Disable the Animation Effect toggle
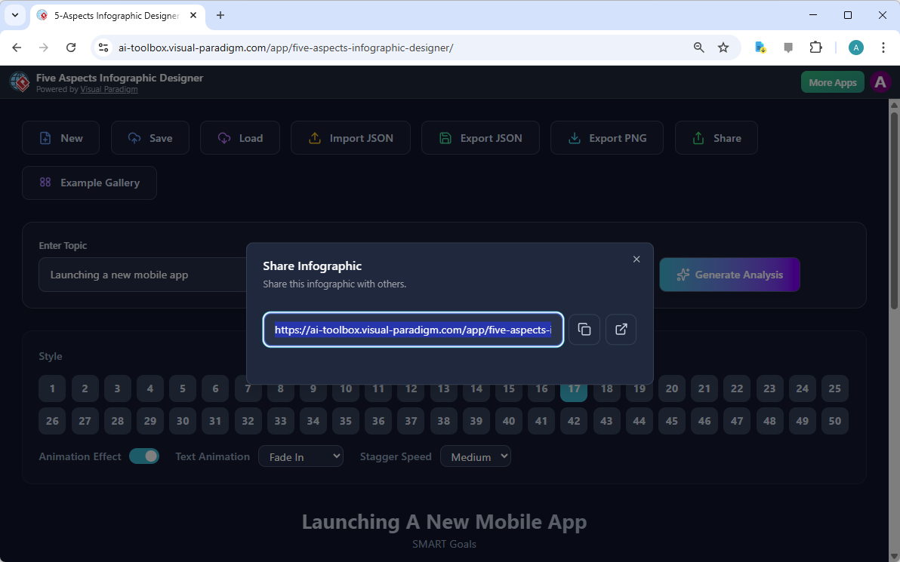The width and height of the screenshot is (900, 562). click(144, 456)
